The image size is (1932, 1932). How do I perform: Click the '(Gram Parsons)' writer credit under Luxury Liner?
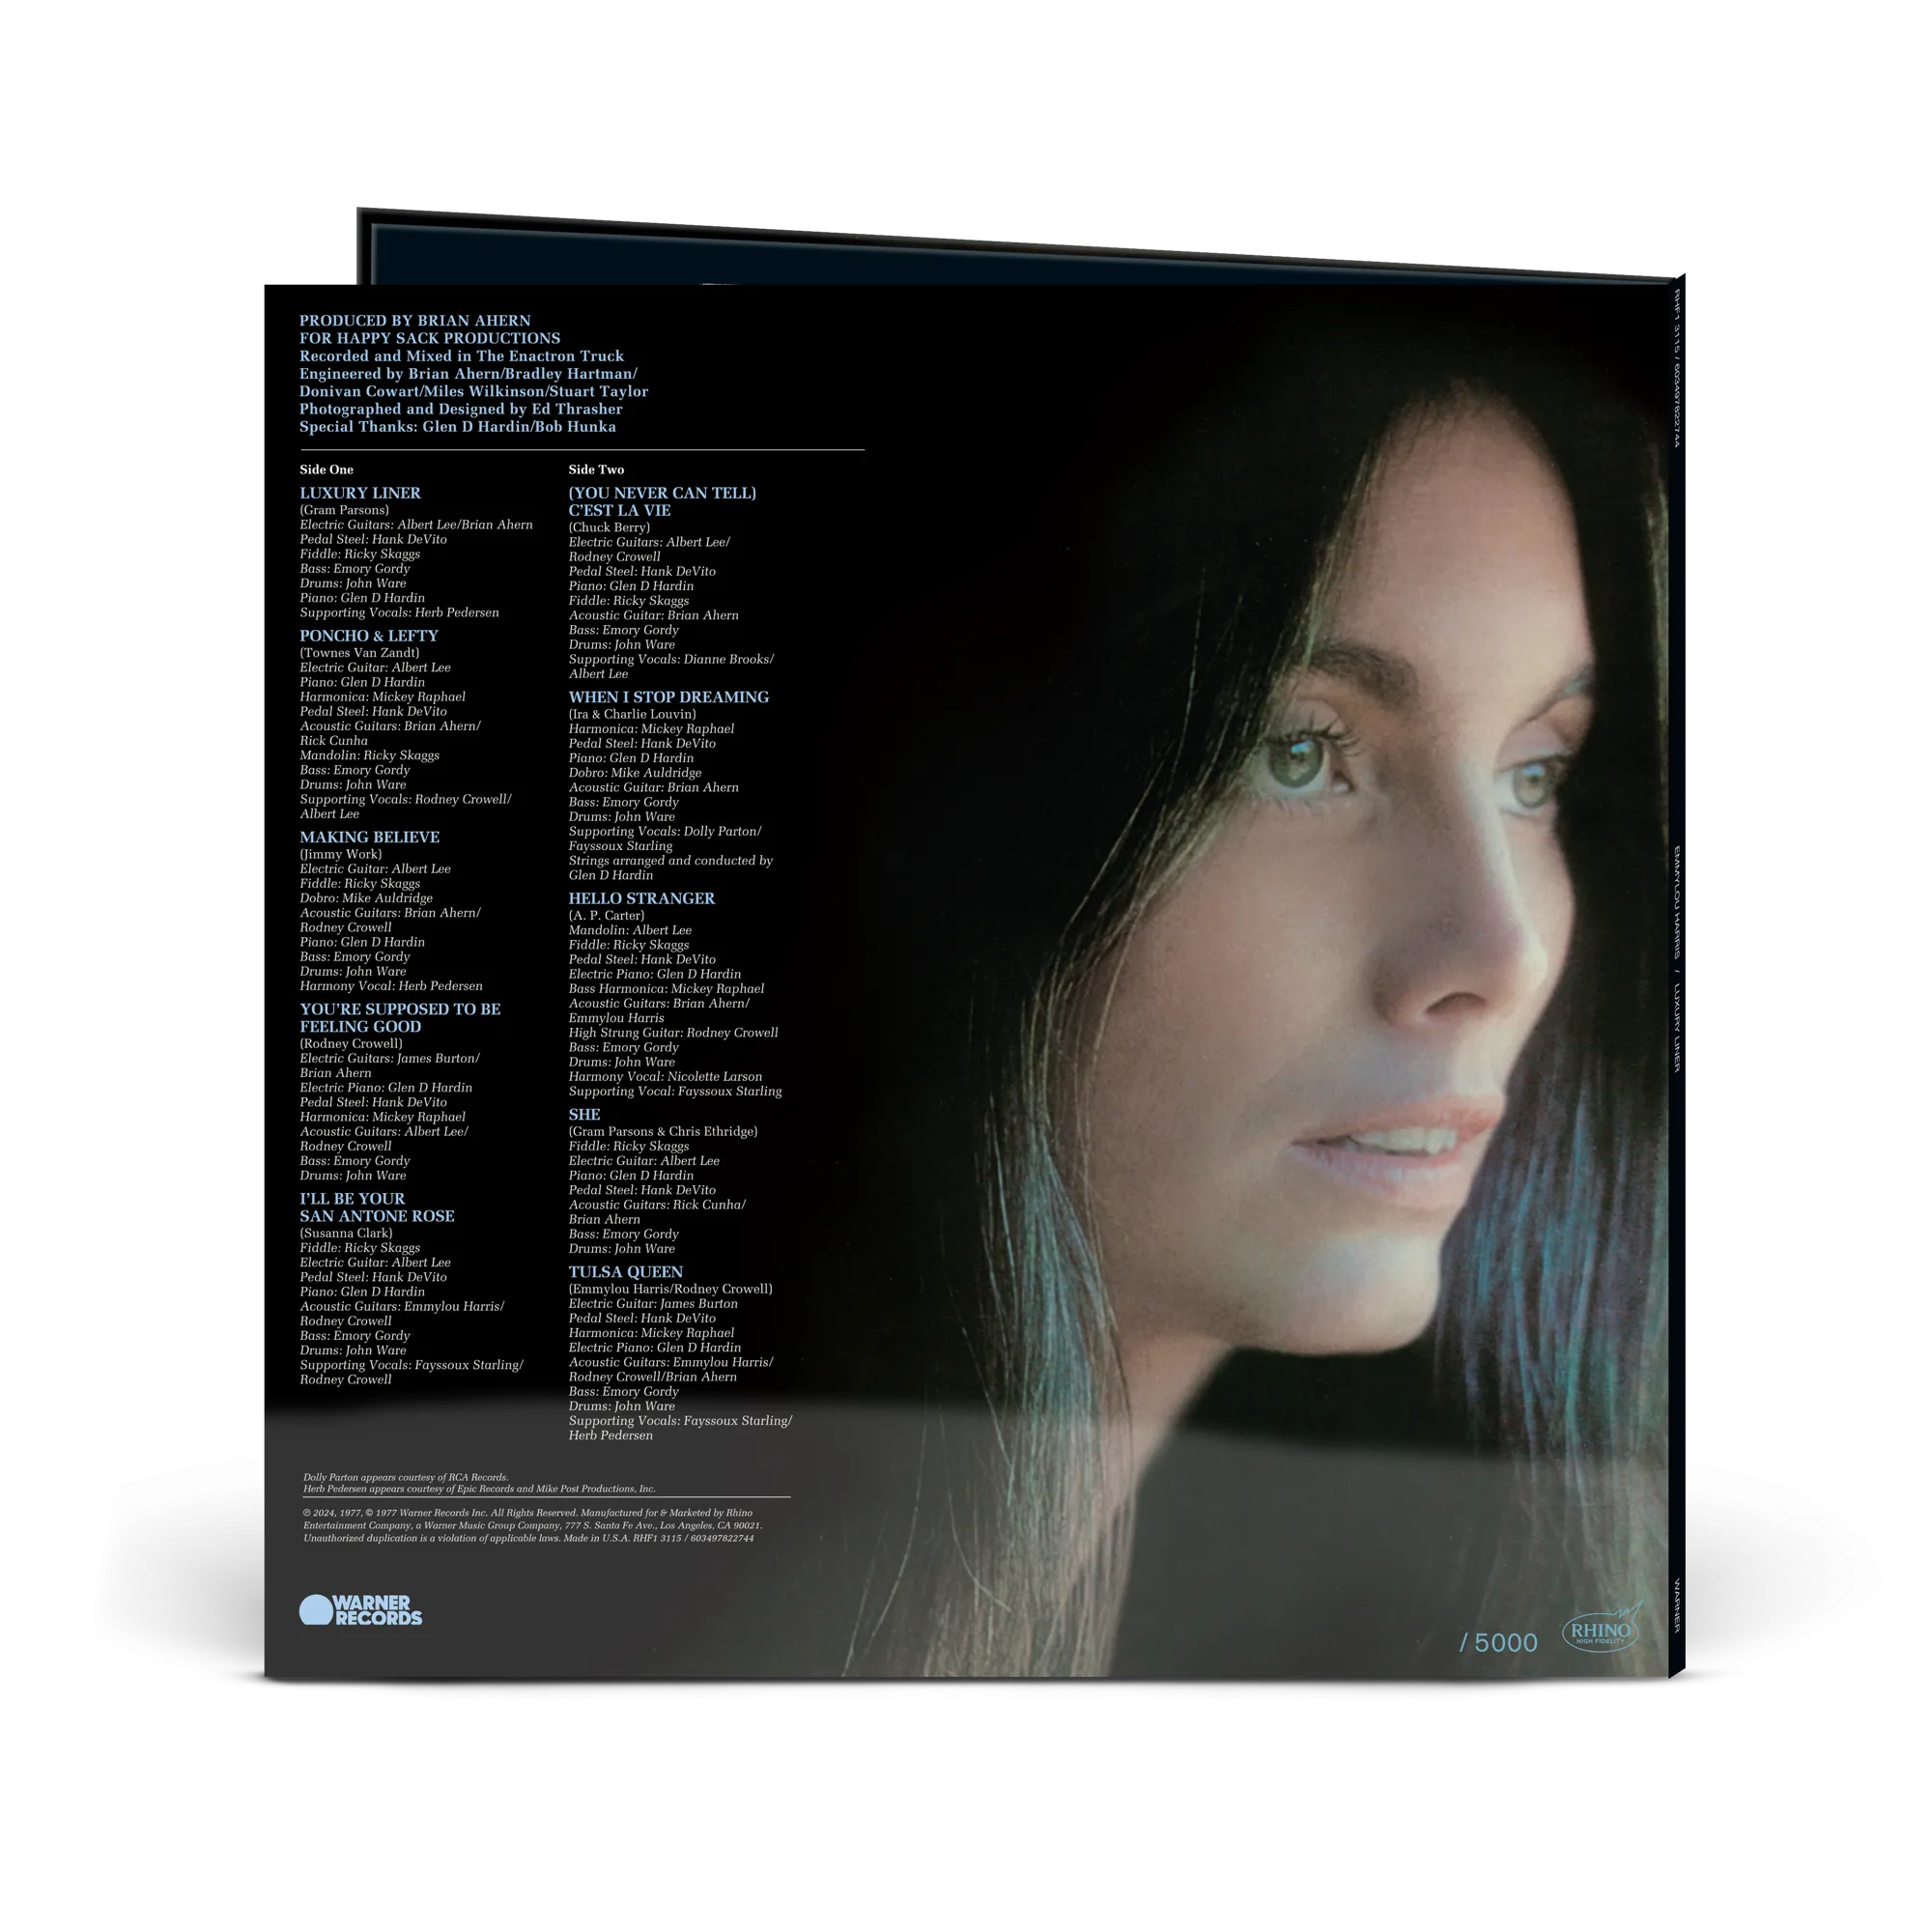click(x=344, y=511)
